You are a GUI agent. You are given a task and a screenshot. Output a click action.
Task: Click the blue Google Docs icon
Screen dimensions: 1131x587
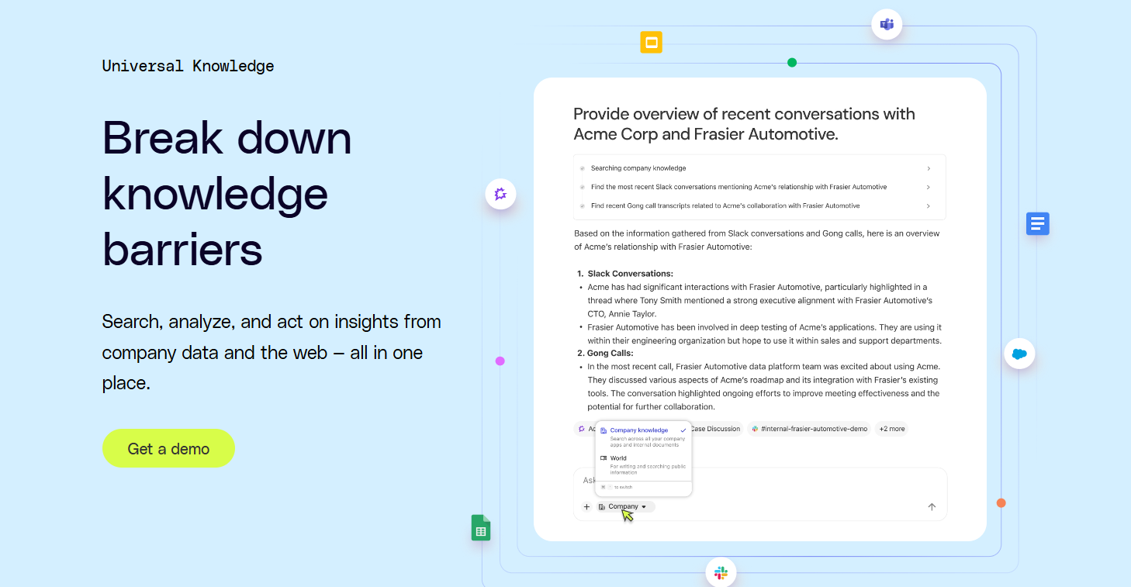(1037, 224)
